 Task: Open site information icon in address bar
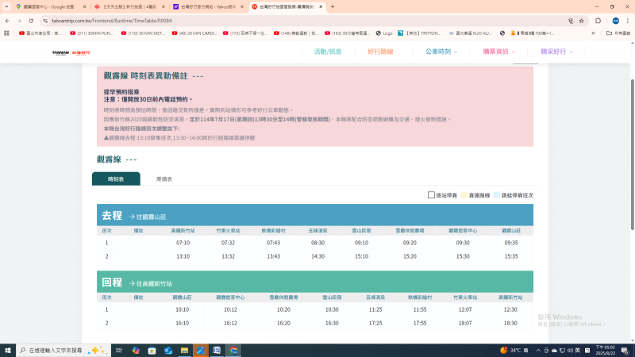tap(45, 21)
